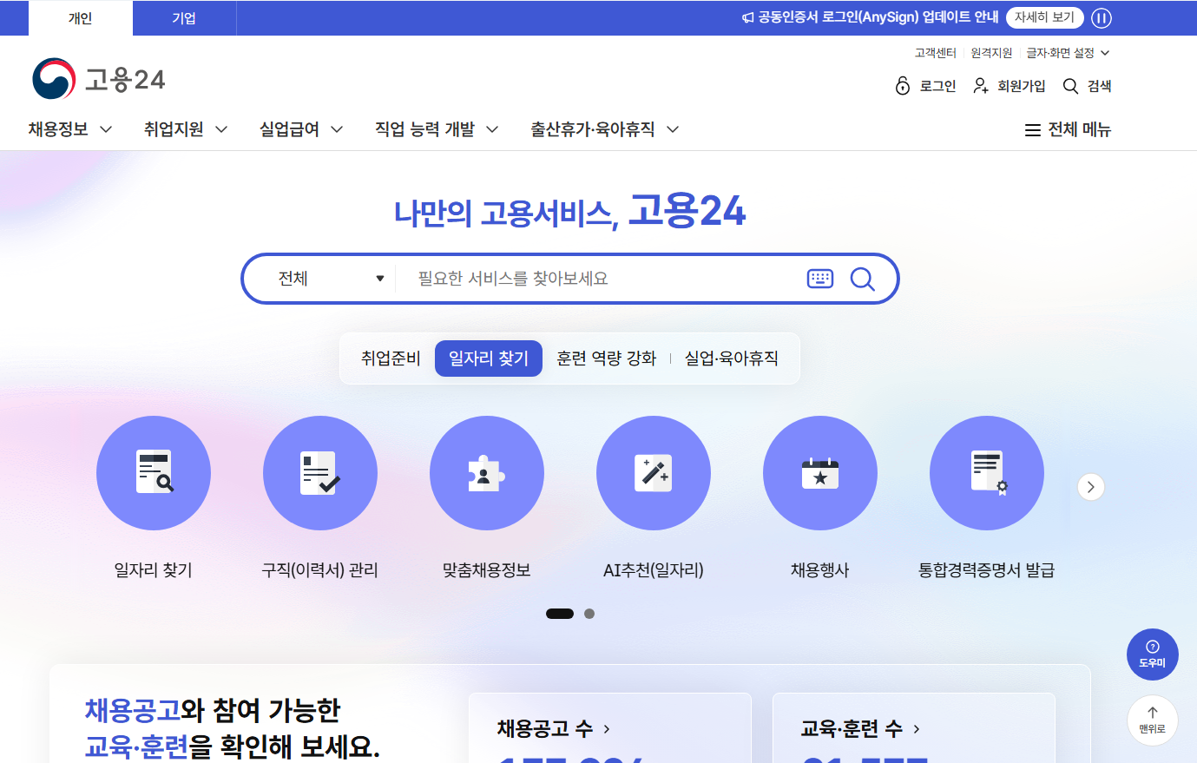1197x763 pixels.
Task: Click the search bar magnifier button
Action: (862, 279)
